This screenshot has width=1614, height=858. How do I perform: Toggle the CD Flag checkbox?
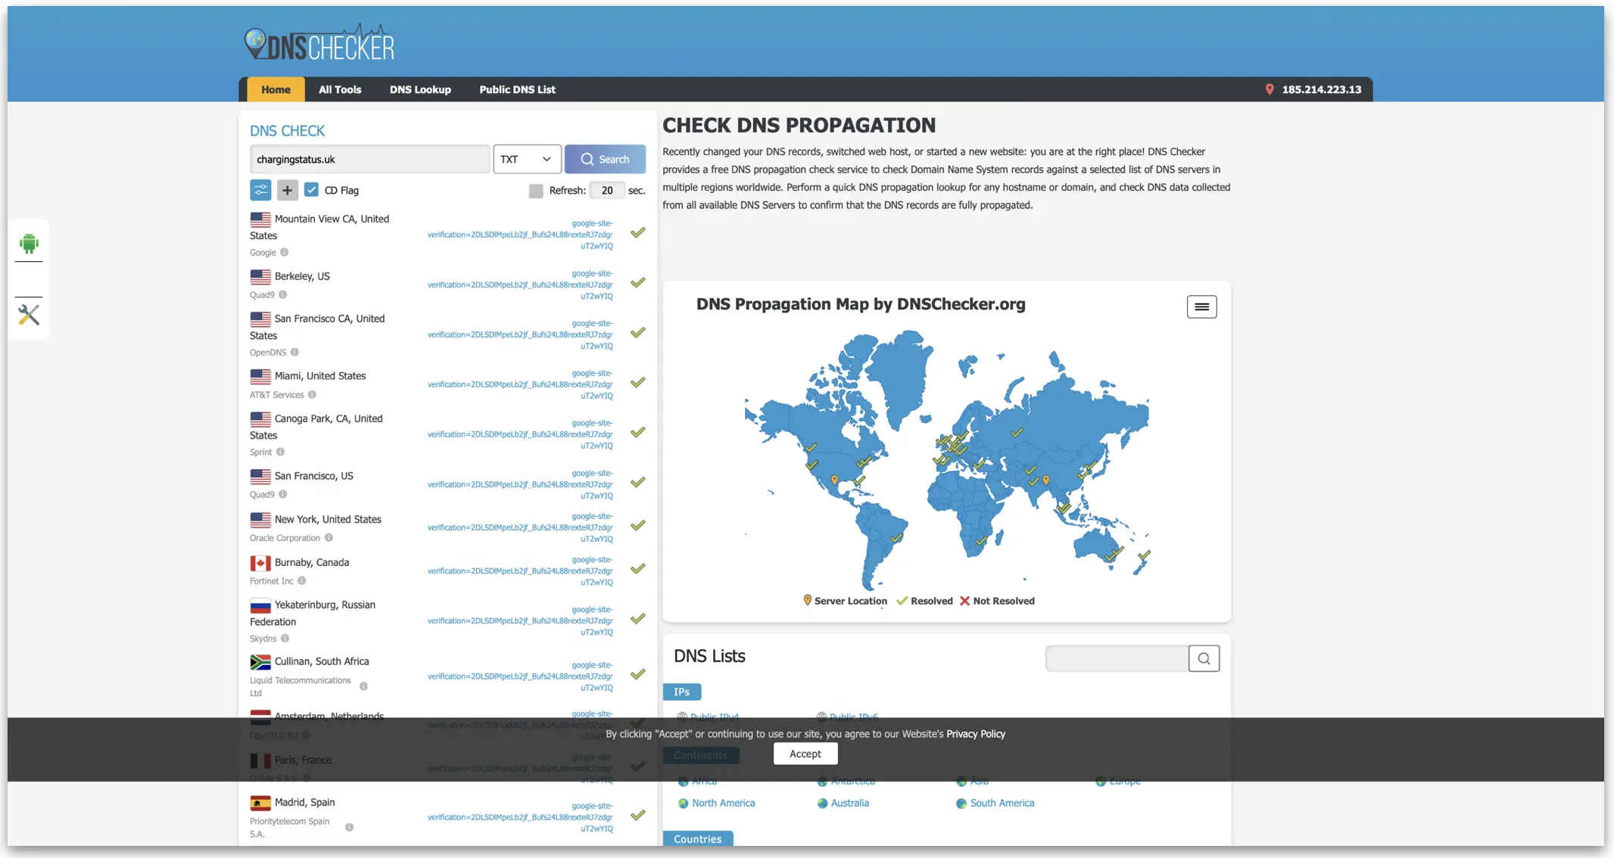pyautogui.click(x=311, y=190)
